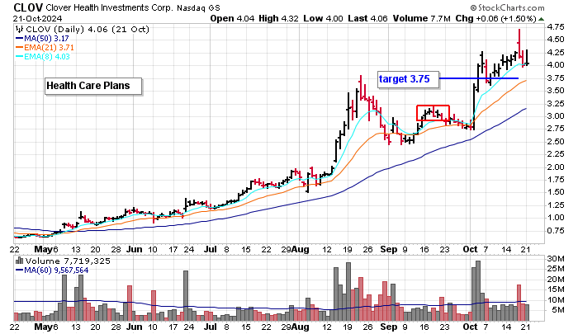Click the candlestick icon beside CLOV (Daily)
The image size is (578, 334).
click(20, 29)
